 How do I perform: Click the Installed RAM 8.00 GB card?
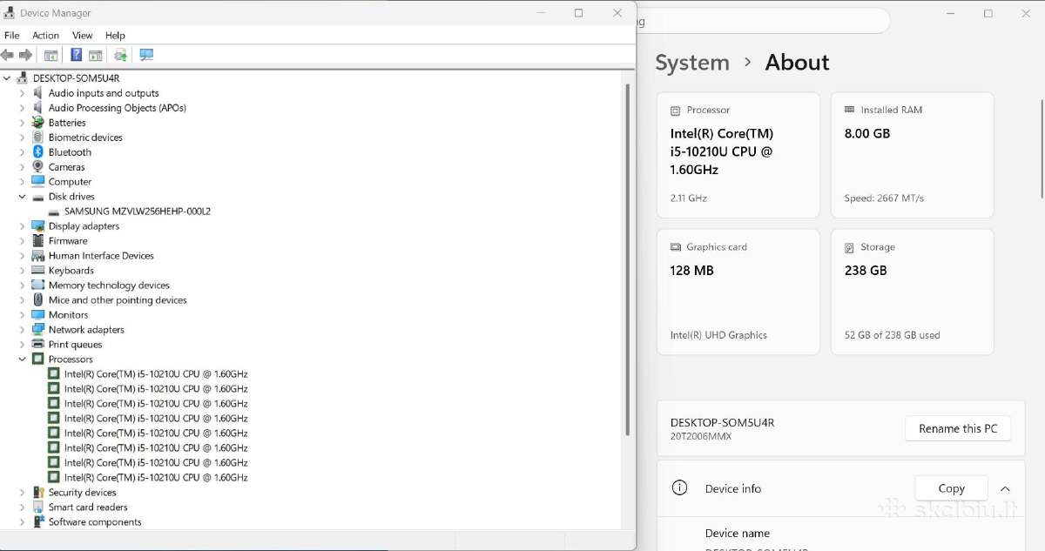tap(912, 155)
